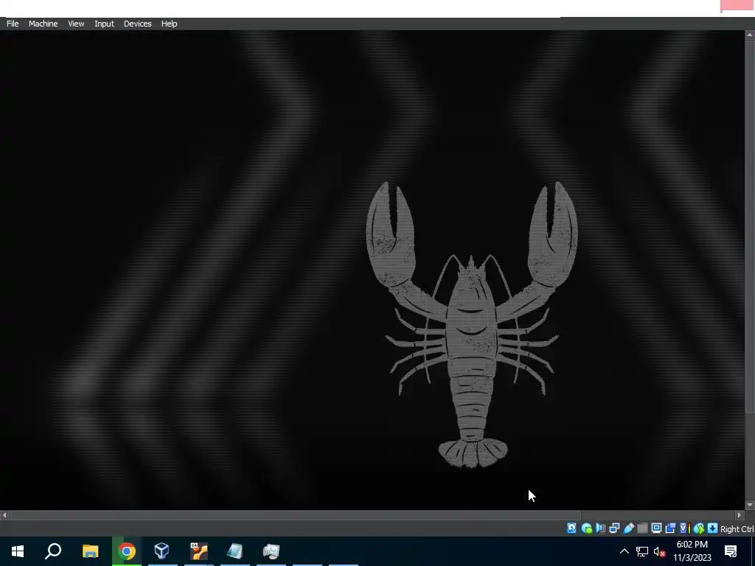
Task: Click the virtualization CPU status icon
Action: 685,528
